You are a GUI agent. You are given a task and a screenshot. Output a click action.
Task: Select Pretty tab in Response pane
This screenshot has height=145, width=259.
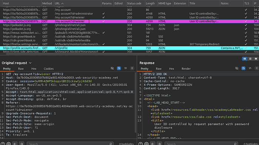145,69
